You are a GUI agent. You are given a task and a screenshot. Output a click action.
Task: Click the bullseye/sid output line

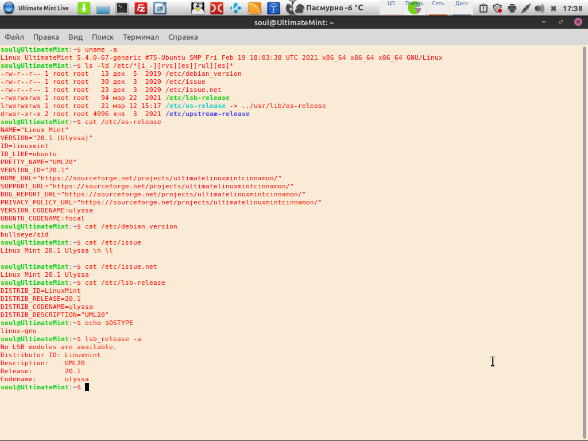pyautogui.click(x=24, y=235)
